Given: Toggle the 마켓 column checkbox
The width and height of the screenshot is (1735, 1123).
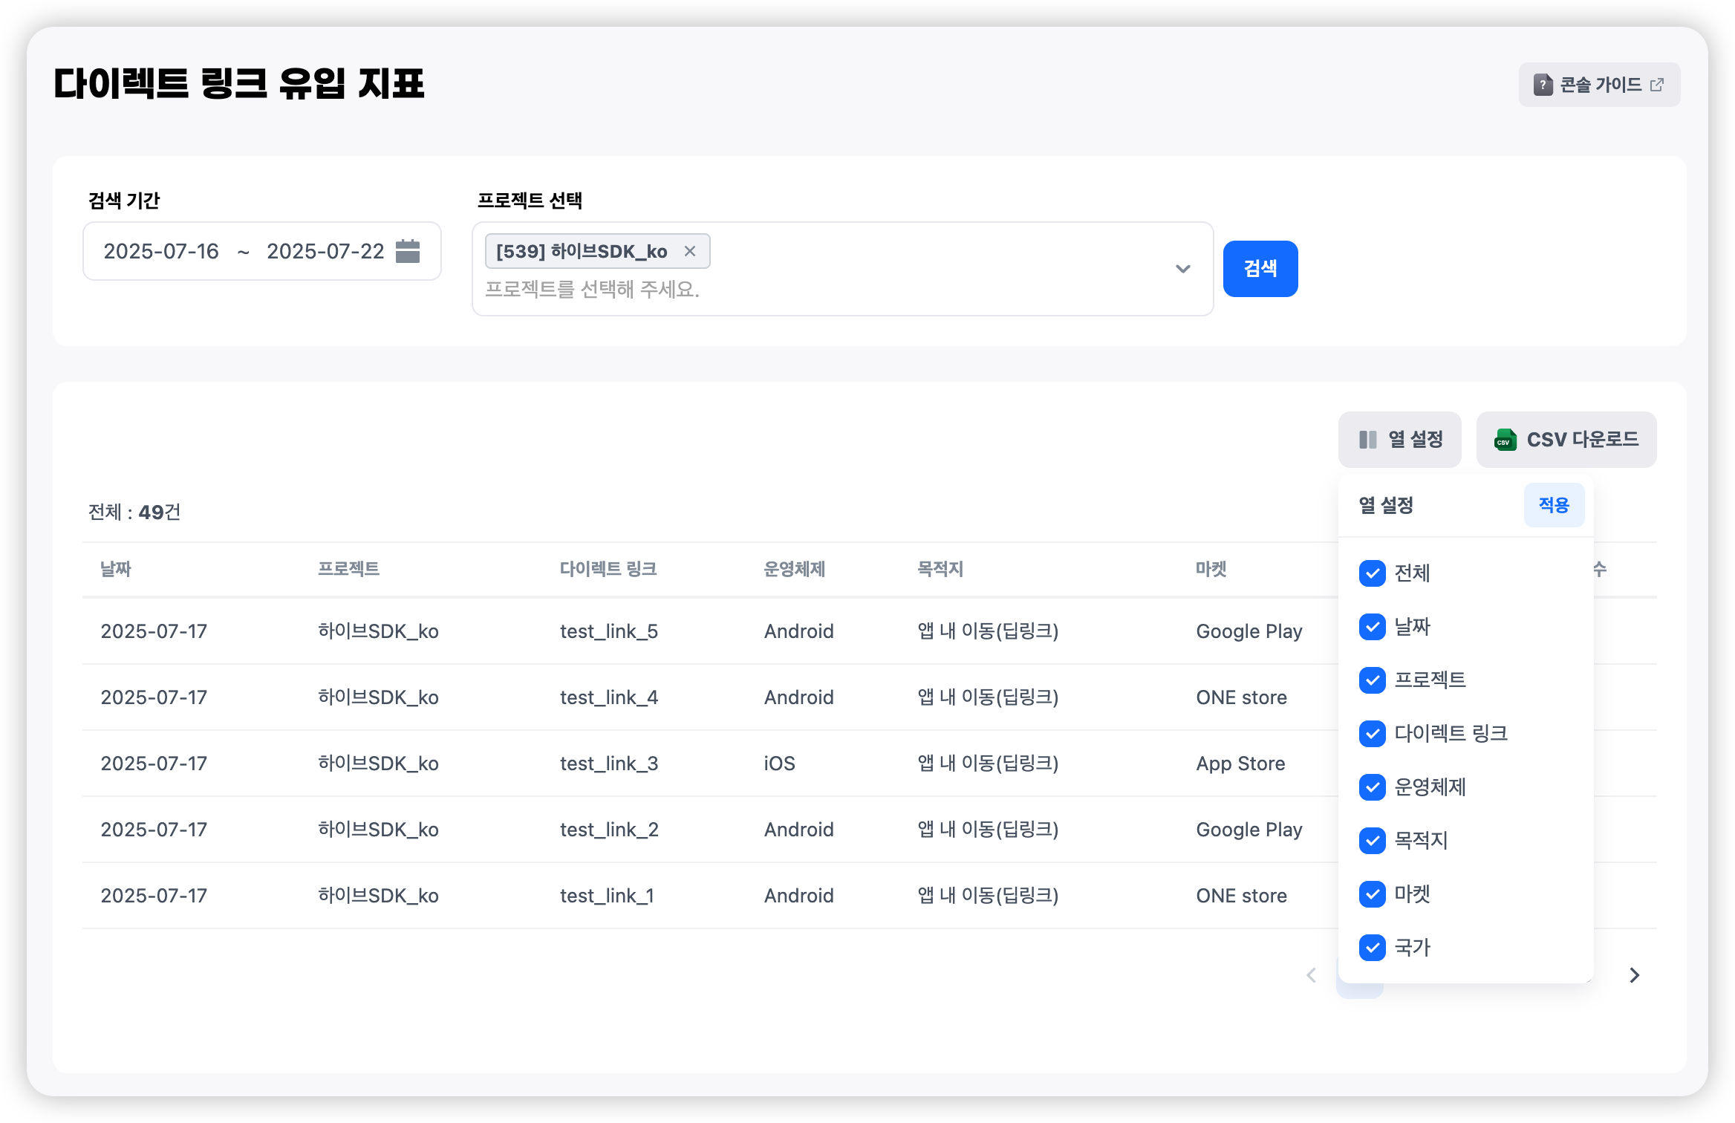Looking at the screenshot, I should (1372, 894).
